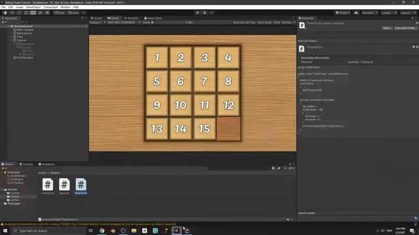Image resolution: width=419 pixels, height=235 pixels.
Task: Open the GameObject menu
Action: (33, 7)
